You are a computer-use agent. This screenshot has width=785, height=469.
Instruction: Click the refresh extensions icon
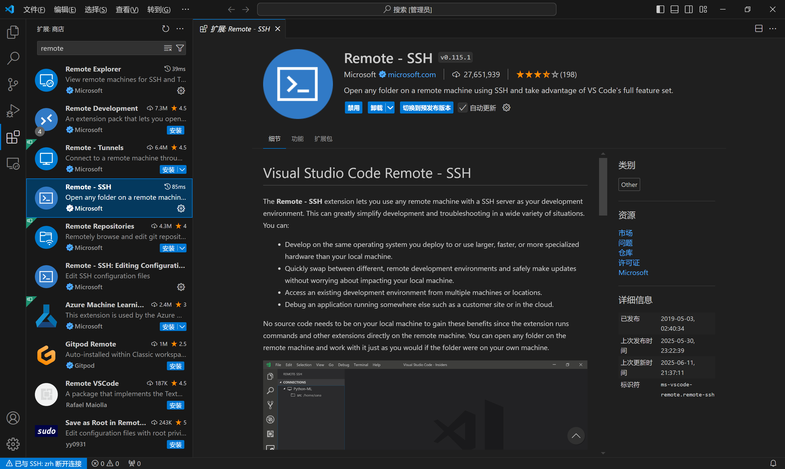coord(166,29)
